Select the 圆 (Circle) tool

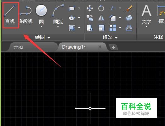point(41,14)
